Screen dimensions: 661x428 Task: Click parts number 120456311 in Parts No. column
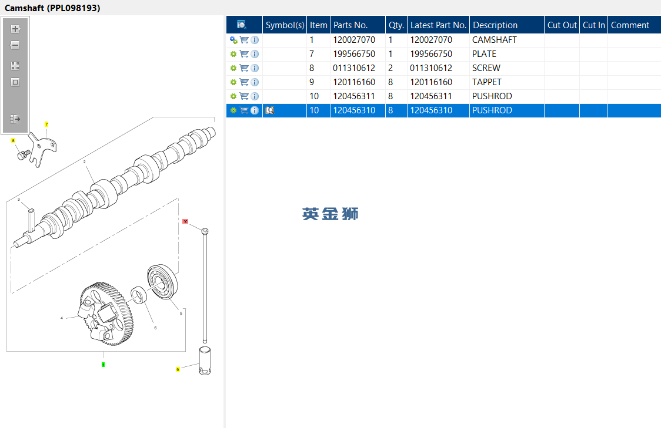(x=354, y=96)
